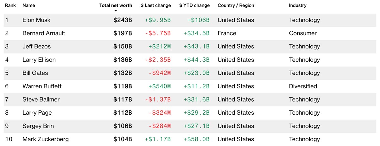380x146 pixels.
Task: Open Bernard Arnault's profile link
Action: click(44, 33)
